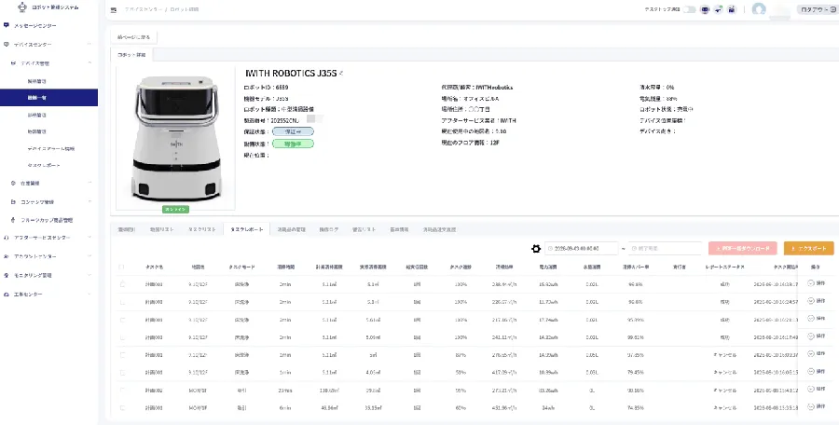The image size is (839, 425).
Task: Click the third header icon before the divider
Action: [x=732, y=9]
